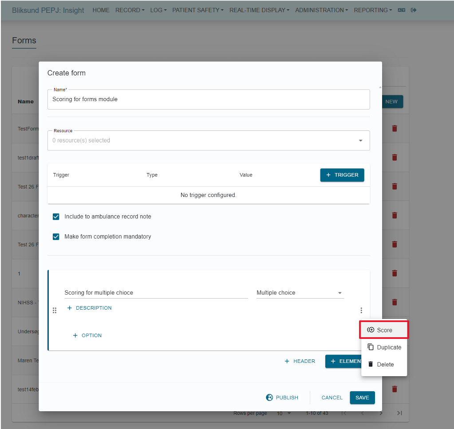Click the form Name input field
The width and height of the screenshot is (454, 429).
pyautogui.click(x=209, y=99)
